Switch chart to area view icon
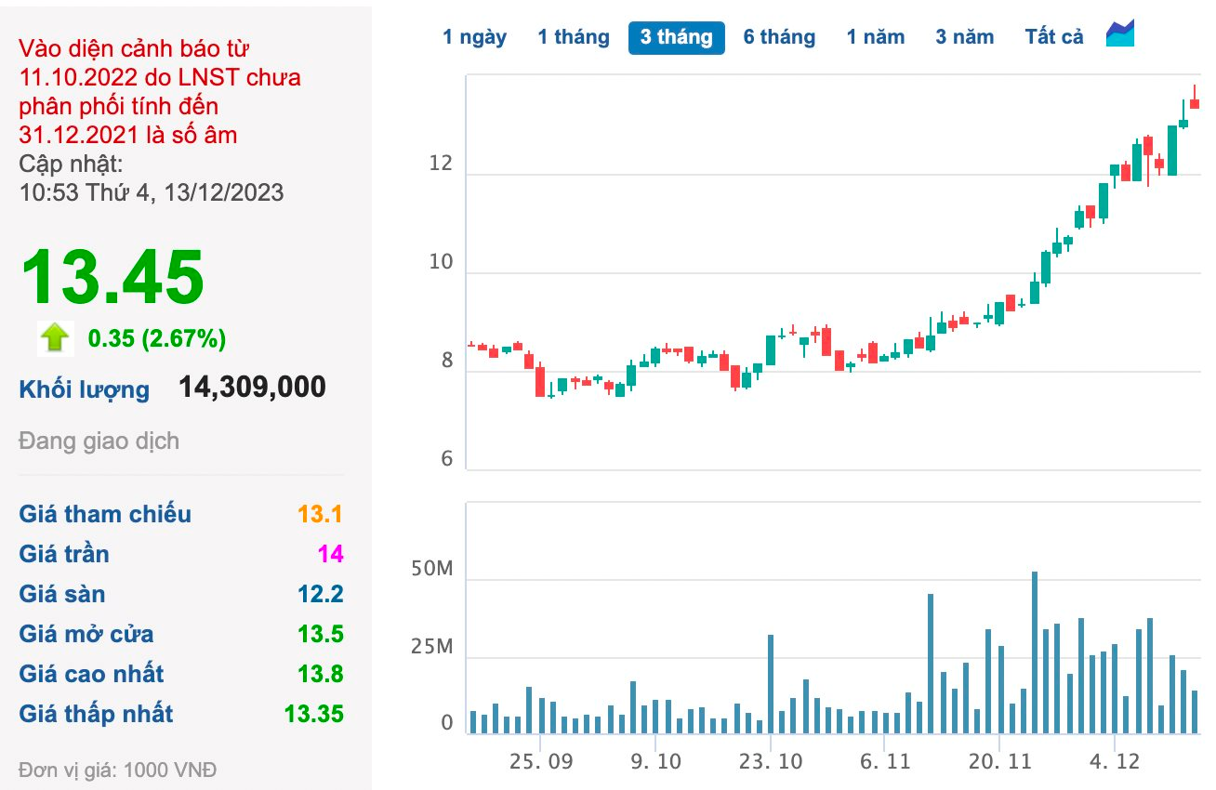Viewport: 1216px width, 790px height. (x=1120, y=34)
